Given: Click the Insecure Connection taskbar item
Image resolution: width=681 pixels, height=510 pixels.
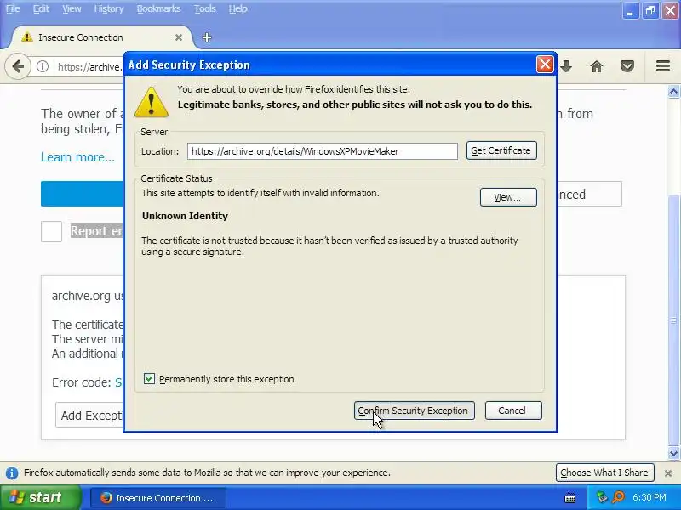Looking at the screenshot, I should point(158,498).
